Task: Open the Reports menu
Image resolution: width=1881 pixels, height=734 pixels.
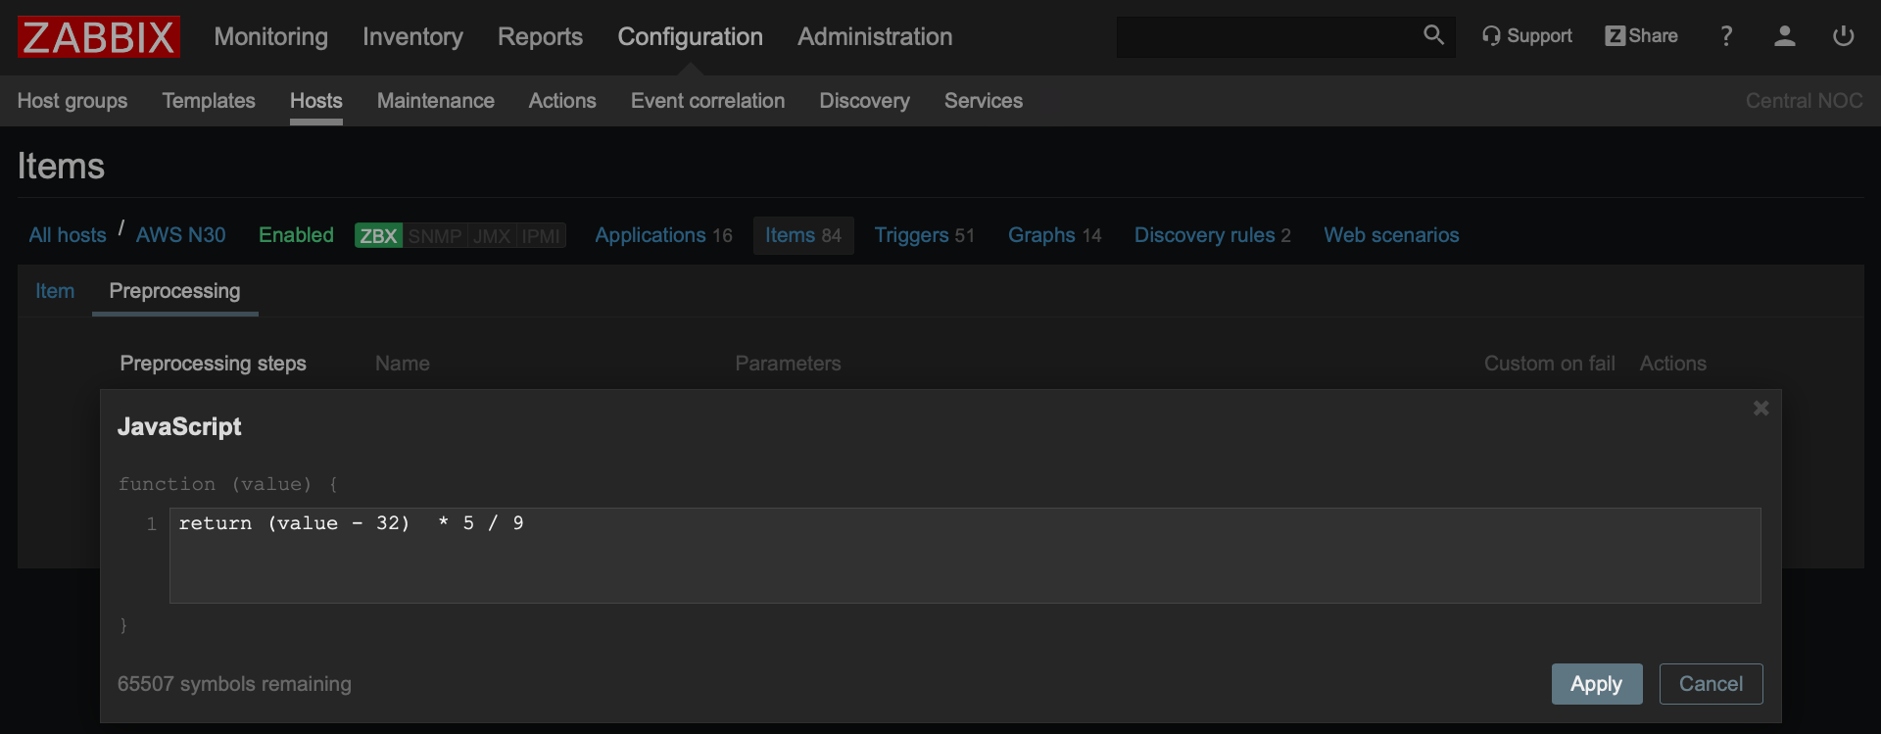Action: point(540,37)
